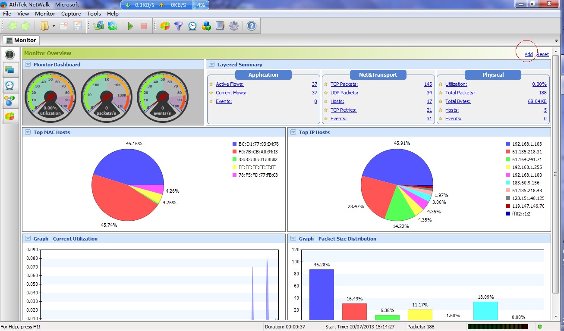This screenshot has height=331, width=564.
Task: Collapse the Graph - Current Utilization panel
Action: (x=28, y=239)
